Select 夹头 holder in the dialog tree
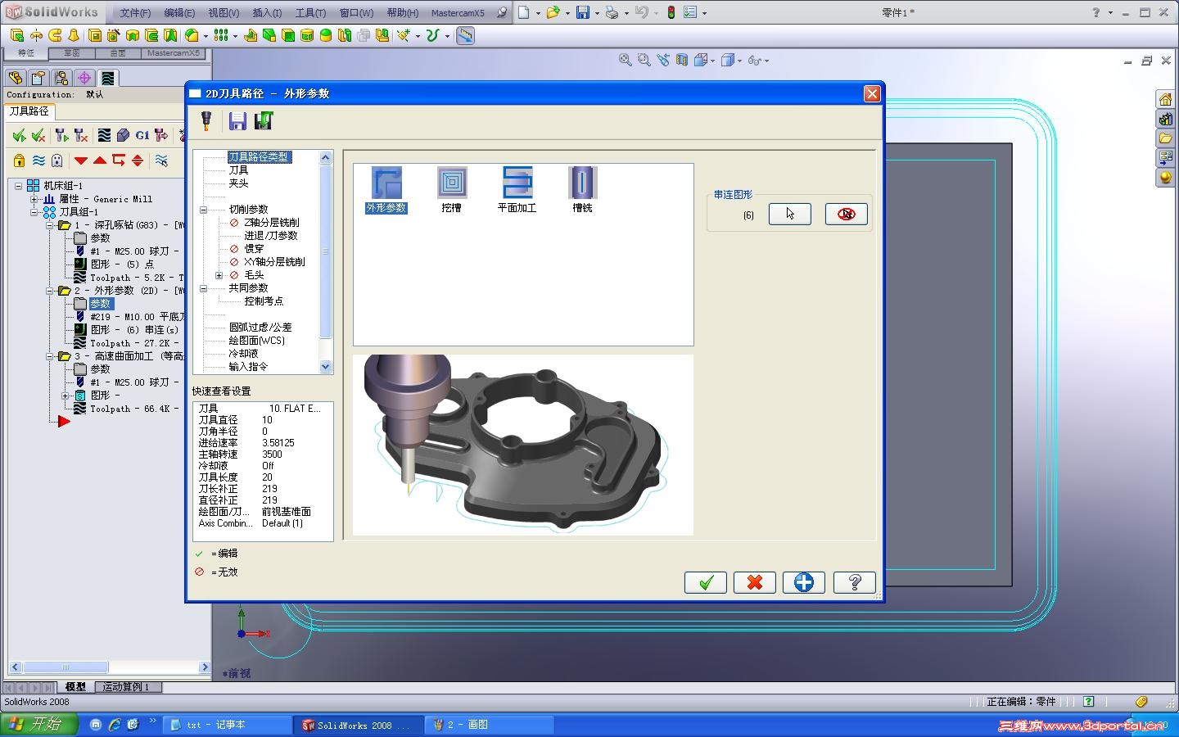Image resolution: width=1179 pixels, height=737 pixels. pos(238,183)
